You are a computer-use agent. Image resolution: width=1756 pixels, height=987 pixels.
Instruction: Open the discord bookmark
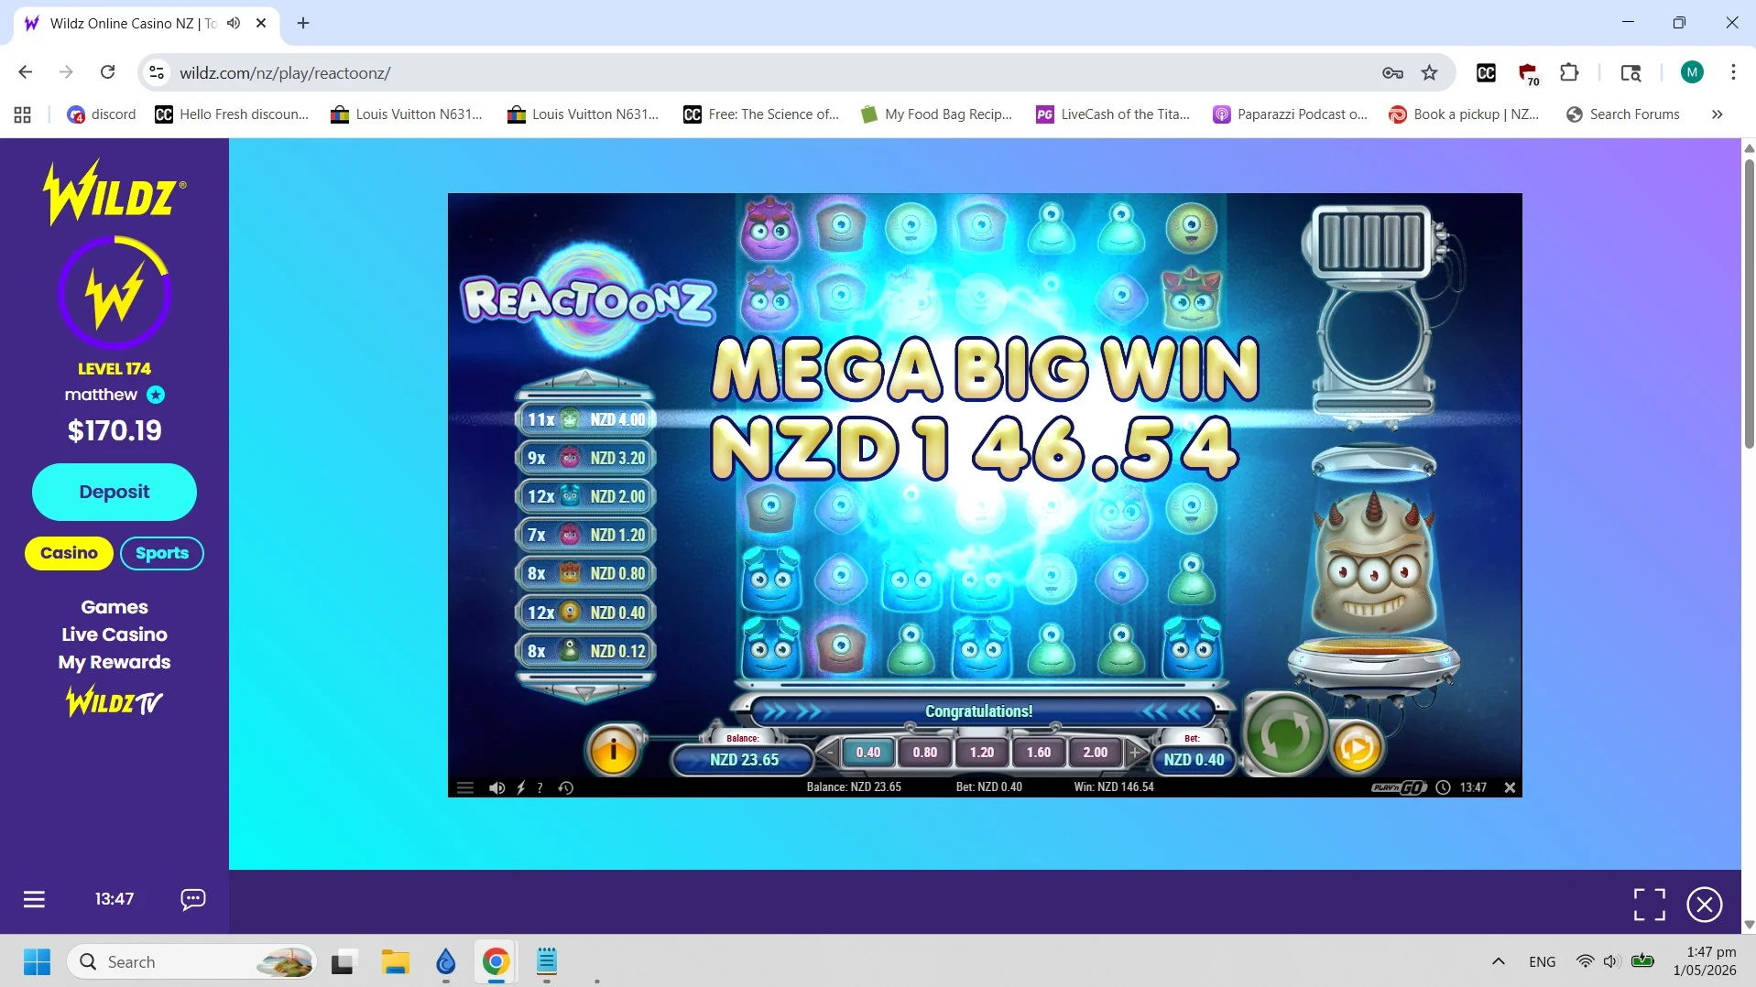102,114
